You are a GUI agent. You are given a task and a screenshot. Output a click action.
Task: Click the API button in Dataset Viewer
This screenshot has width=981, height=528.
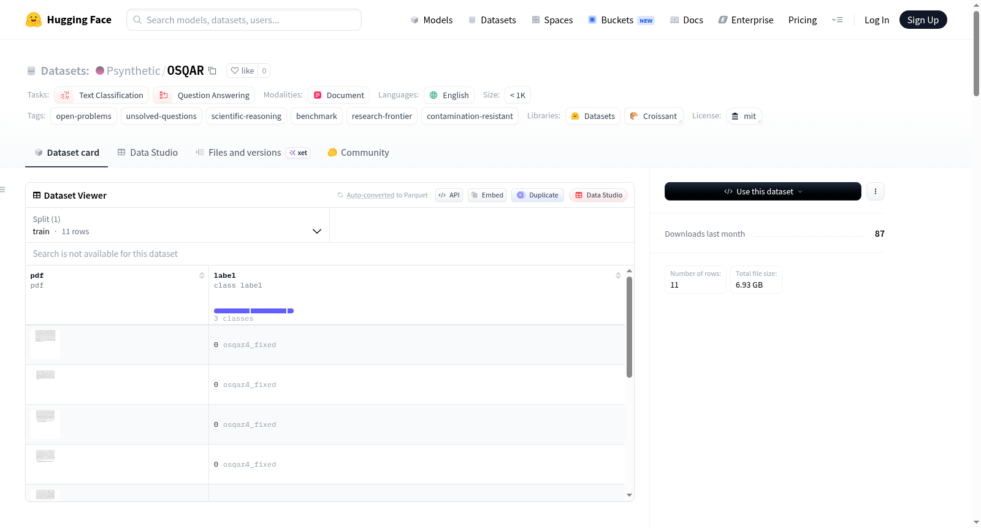449,195
